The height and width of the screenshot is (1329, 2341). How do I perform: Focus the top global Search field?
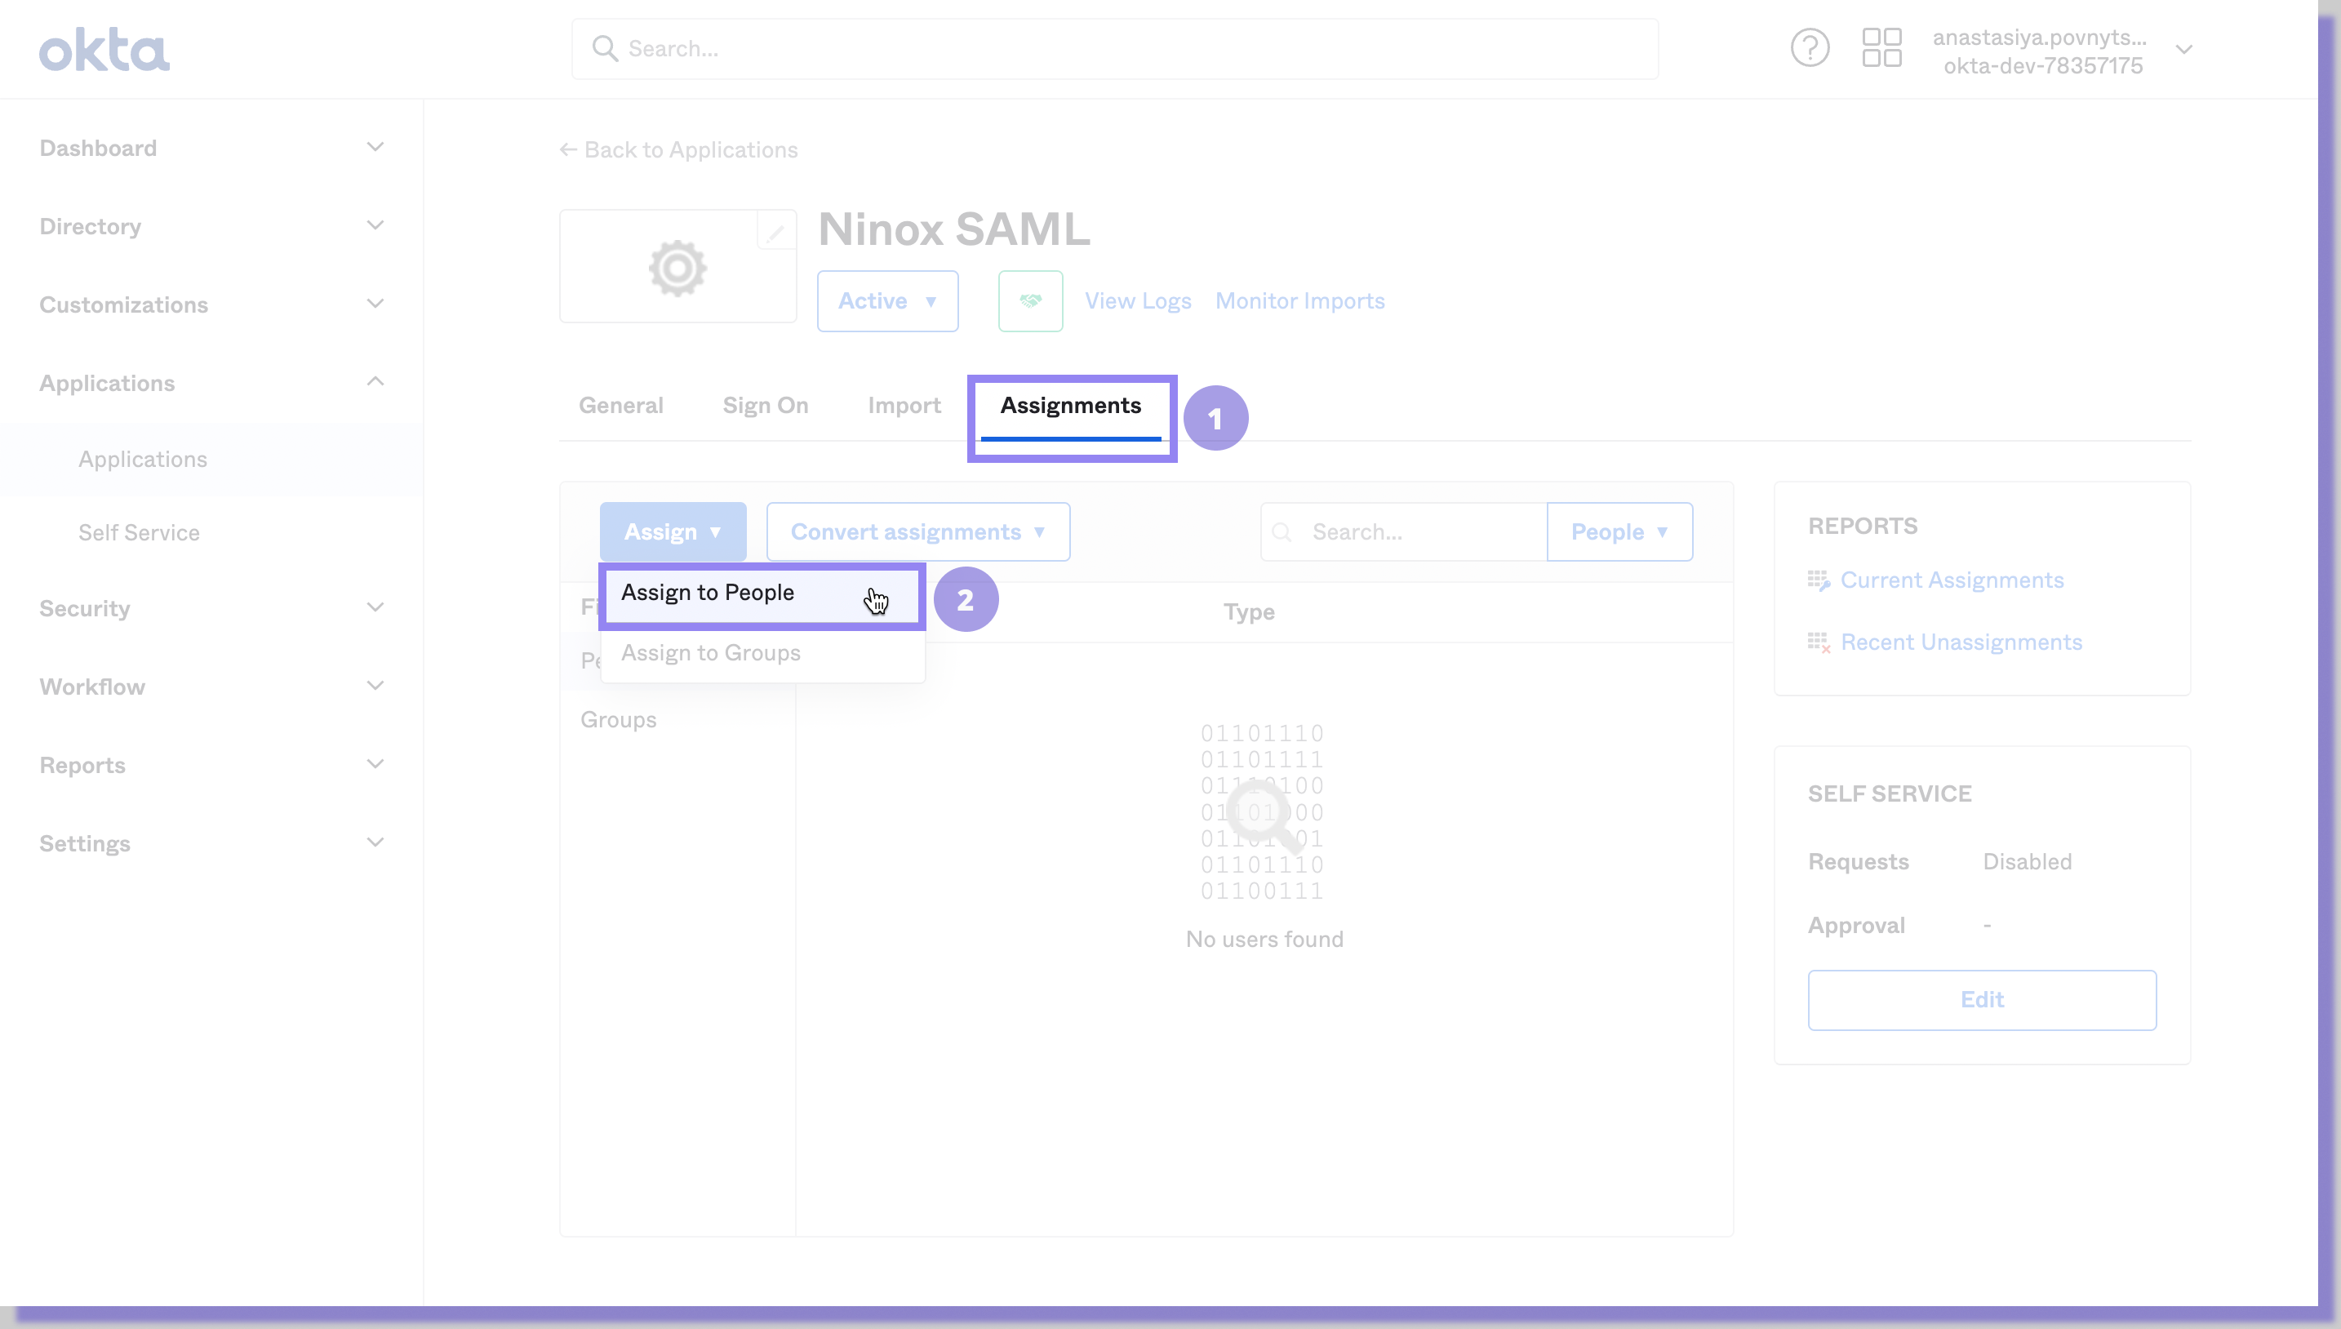point(1114,48)
